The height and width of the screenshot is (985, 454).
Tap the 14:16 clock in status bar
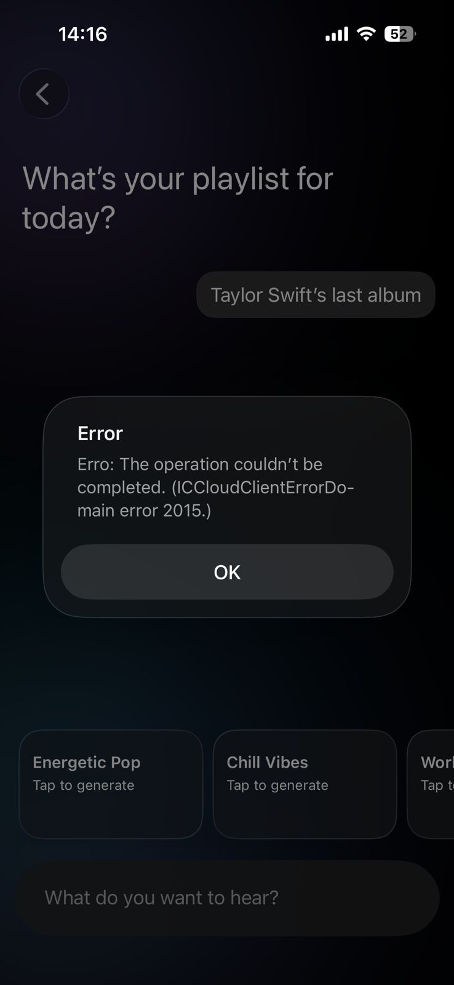pos(82,34)
